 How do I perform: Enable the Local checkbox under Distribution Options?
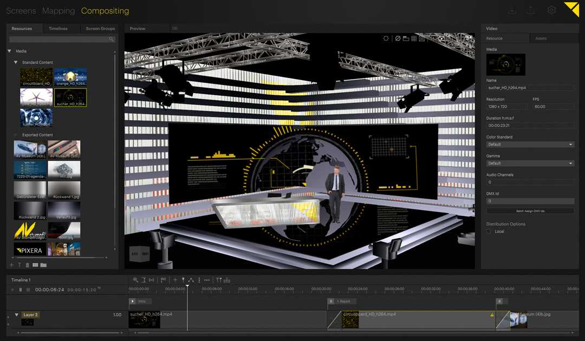click(488, 231)
